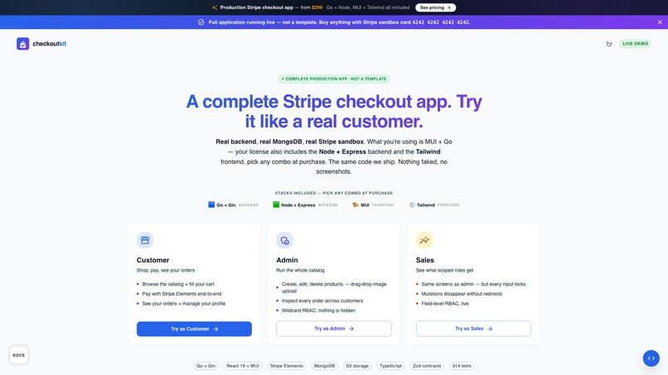
Task: Click the 314 tests tag
Action: tap(462, 366)
